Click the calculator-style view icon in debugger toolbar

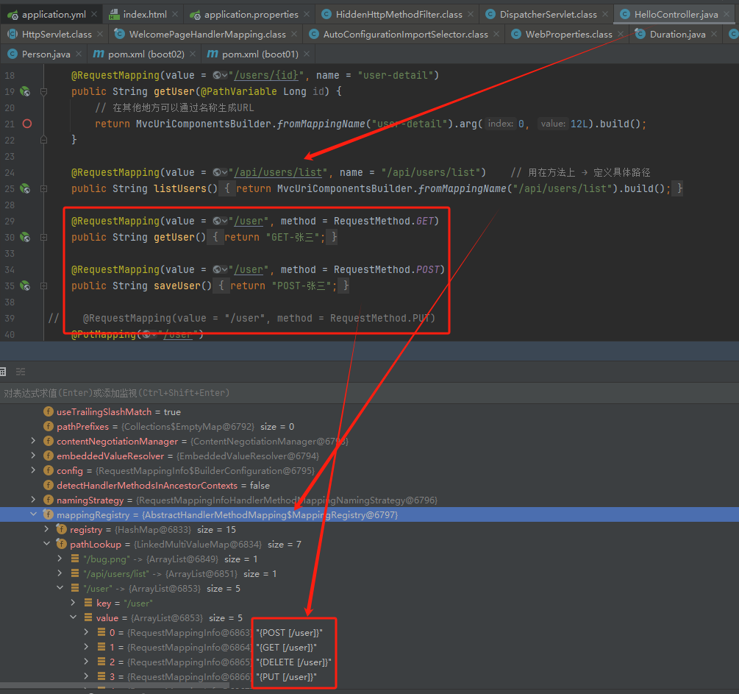(x=3, y=372)
